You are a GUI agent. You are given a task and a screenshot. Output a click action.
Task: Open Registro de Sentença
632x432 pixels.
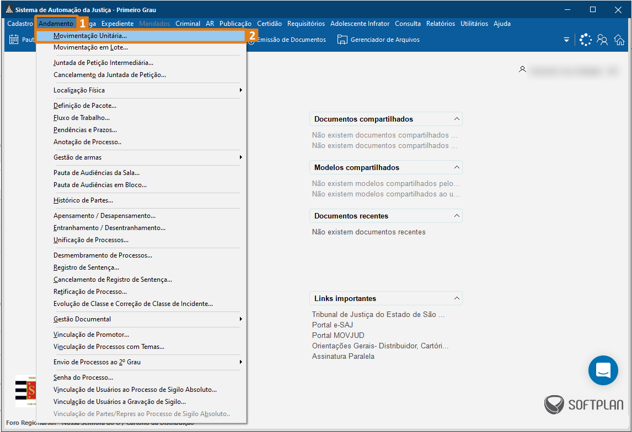pos(142,267)
